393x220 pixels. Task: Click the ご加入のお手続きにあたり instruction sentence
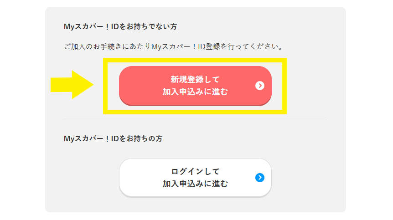pos(173,46)
